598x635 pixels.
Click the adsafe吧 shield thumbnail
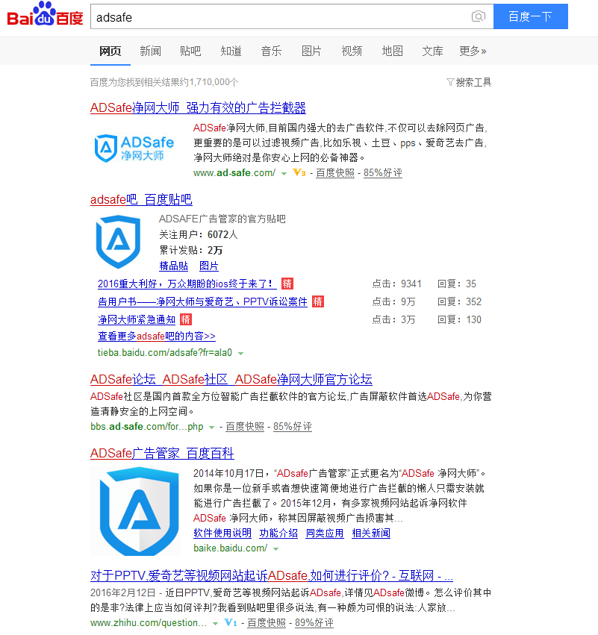click(118, 242)
